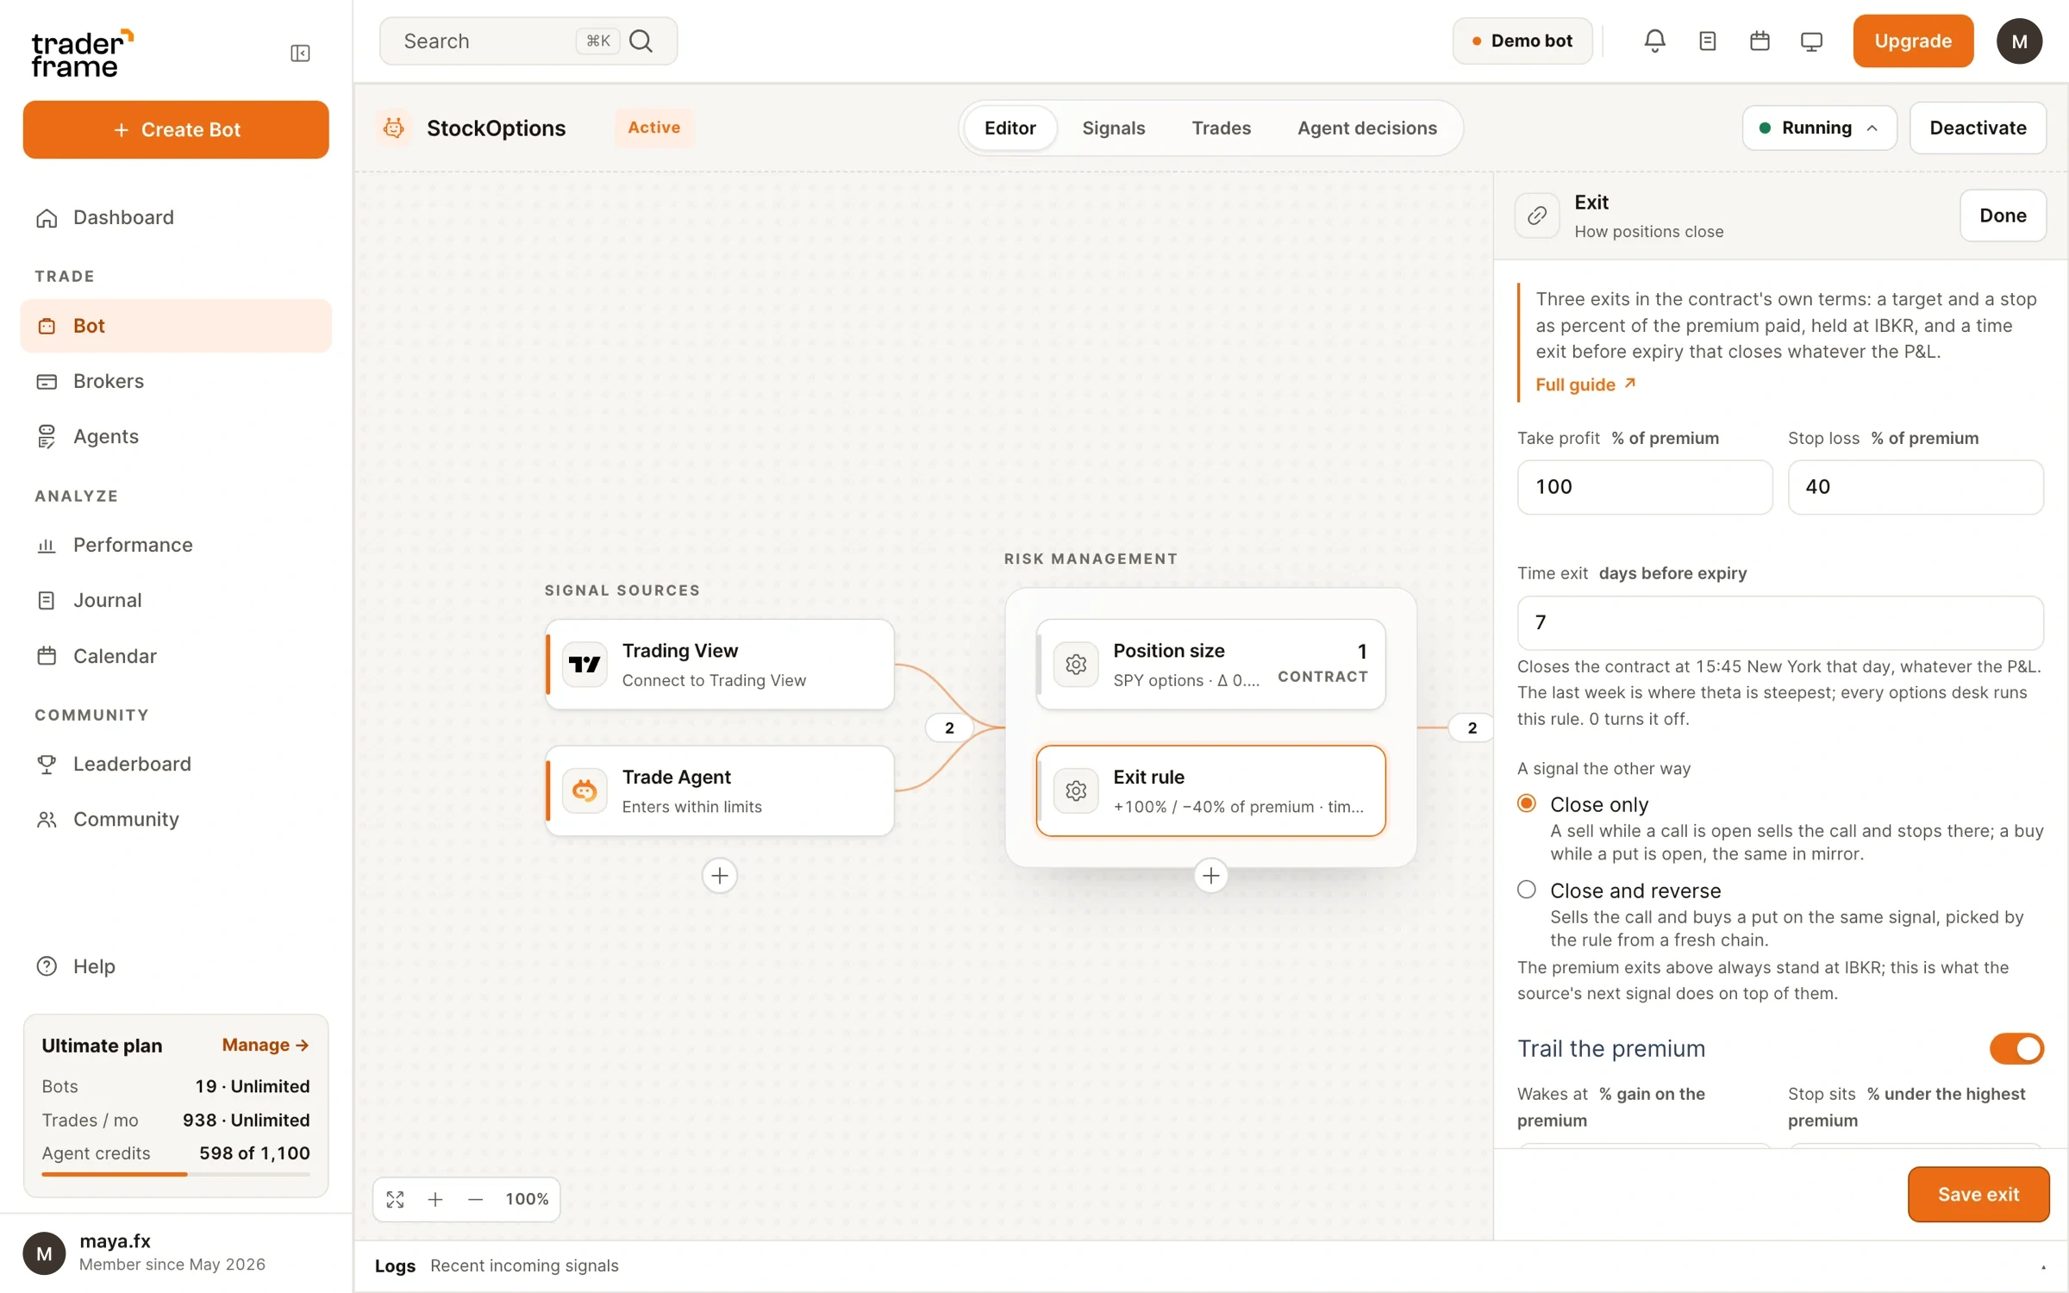Click the StockOptions bot icon
The width and height of the screenshot is (2069, 1293).
394,128
